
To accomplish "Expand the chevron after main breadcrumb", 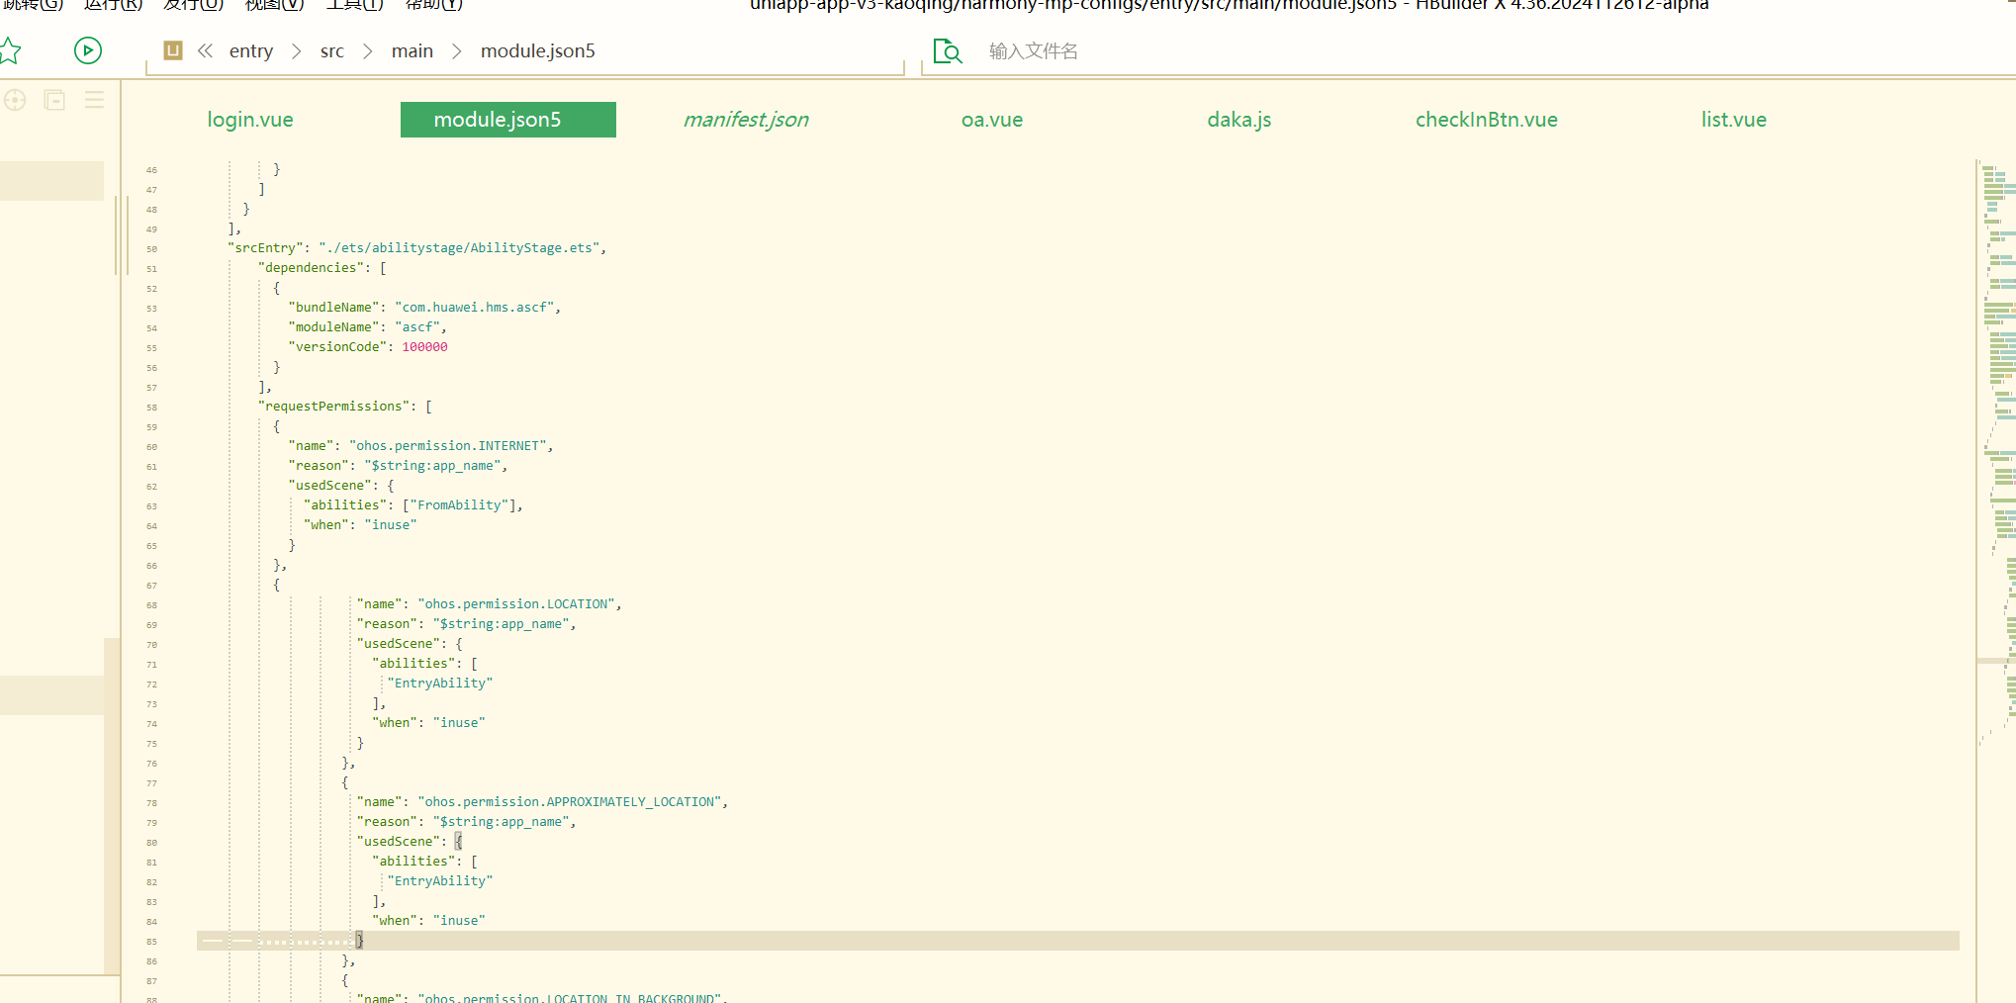I will point(456,51).
